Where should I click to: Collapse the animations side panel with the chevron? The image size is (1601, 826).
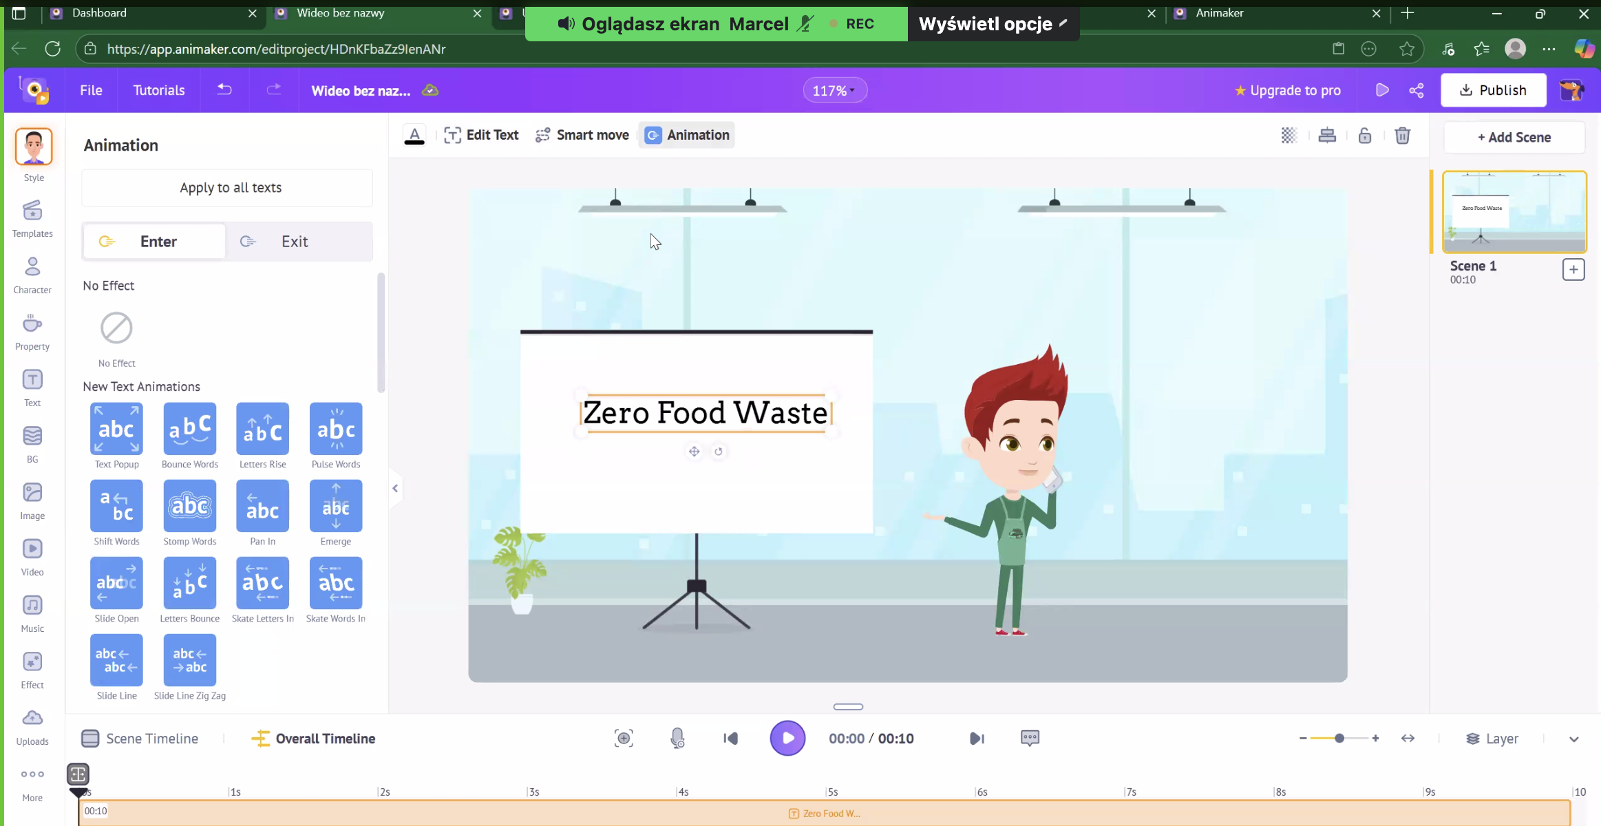click(x=395, y=487)
